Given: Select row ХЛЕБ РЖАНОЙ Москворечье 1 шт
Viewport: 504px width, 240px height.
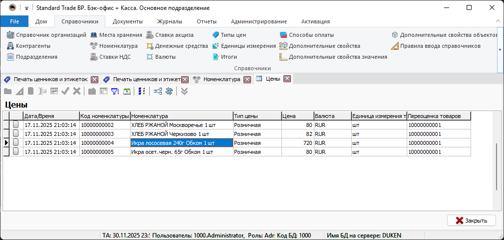Looking at the screenshot, I should (237, 125).
